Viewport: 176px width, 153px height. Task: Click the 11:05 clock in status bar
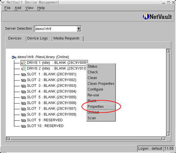[169, 148]
